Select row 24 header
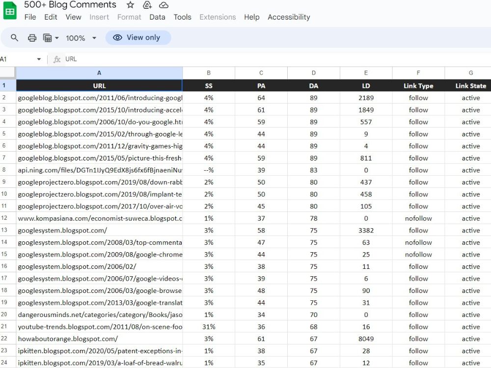This screenshot has height=368, width=491. 8,363
